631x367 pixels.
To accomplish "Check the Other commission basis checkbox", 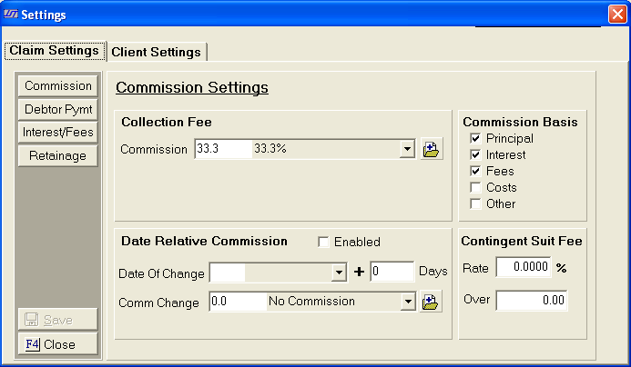I will (475, 204).
